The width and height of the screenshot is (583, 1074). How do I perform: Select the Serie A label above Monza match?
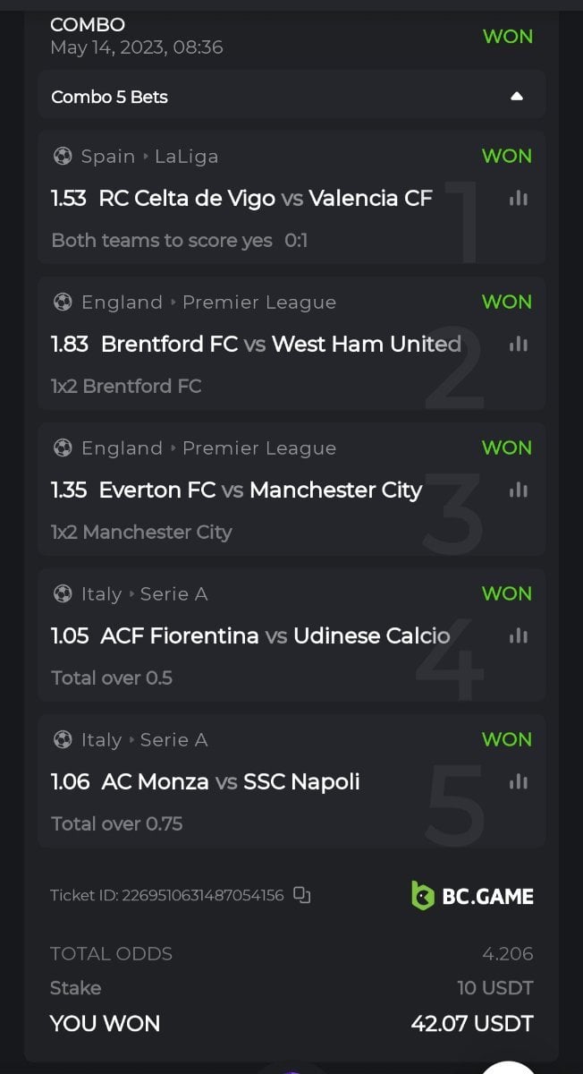[173, 740]
